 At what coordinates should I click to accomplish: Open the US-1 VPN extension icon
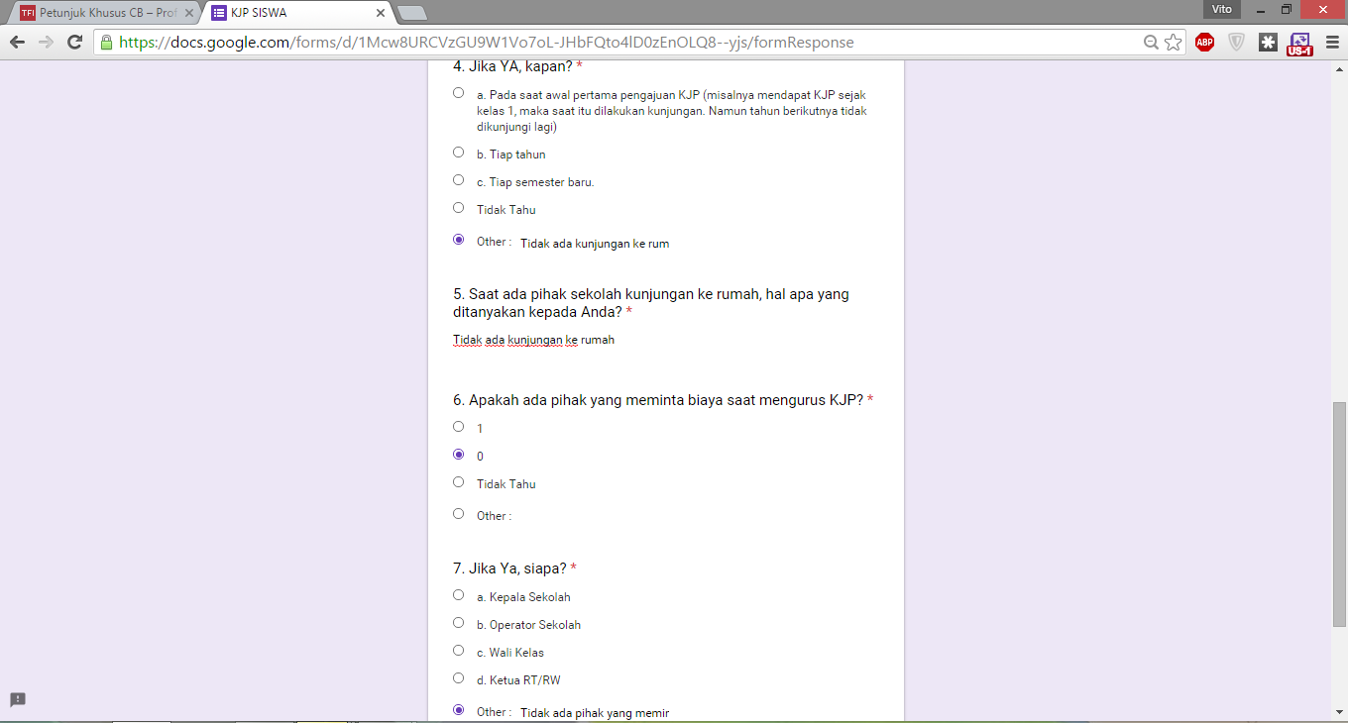tap(1299, 44)
